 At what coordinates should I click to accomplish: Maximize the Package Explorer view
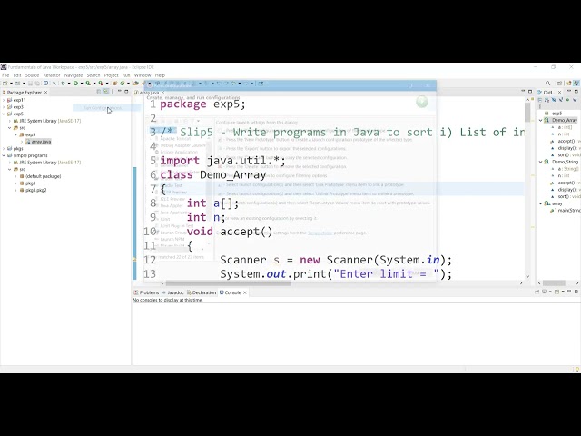[x=126, y=92]
